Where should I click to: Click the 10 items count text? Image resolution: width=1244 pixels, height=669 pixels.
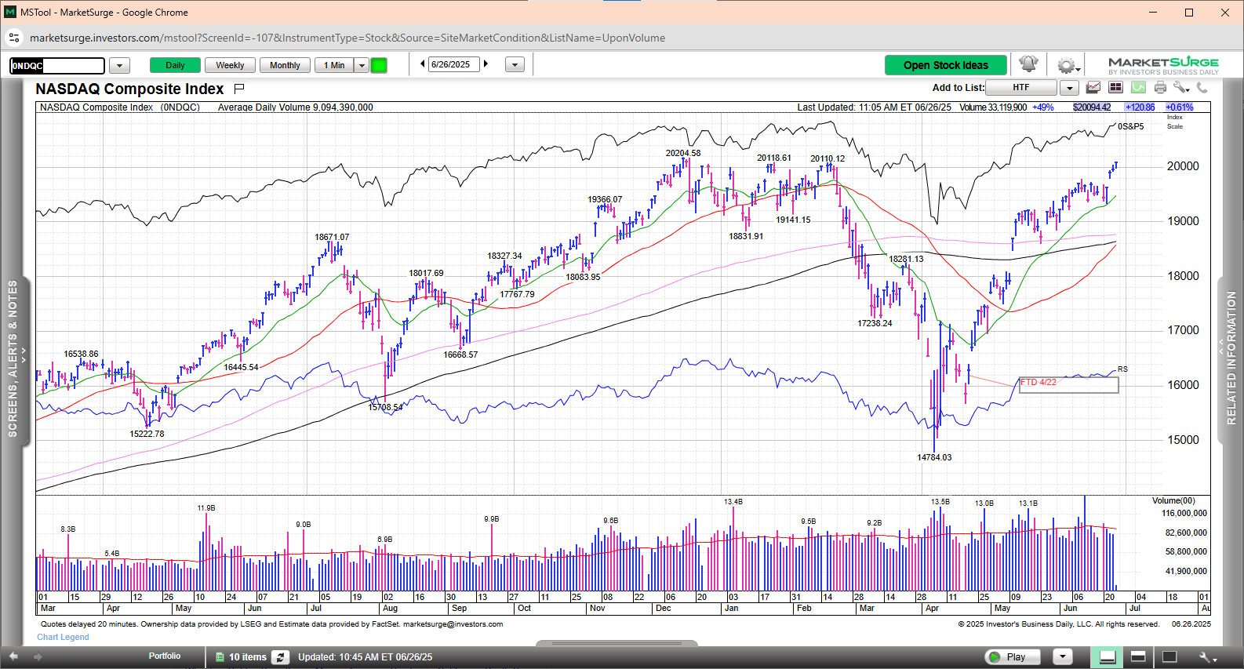point(247,657)
